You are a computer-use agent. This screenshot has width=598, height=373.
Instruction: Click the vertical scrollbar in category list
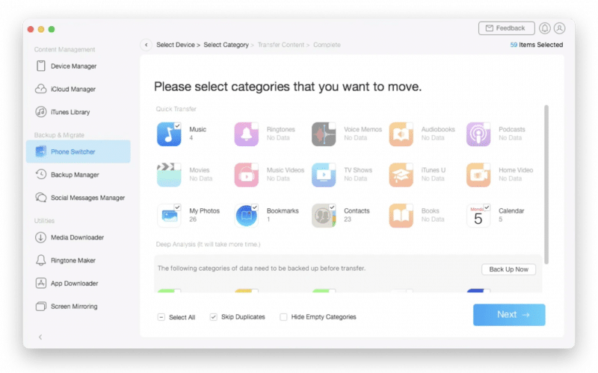pos(546,183)
